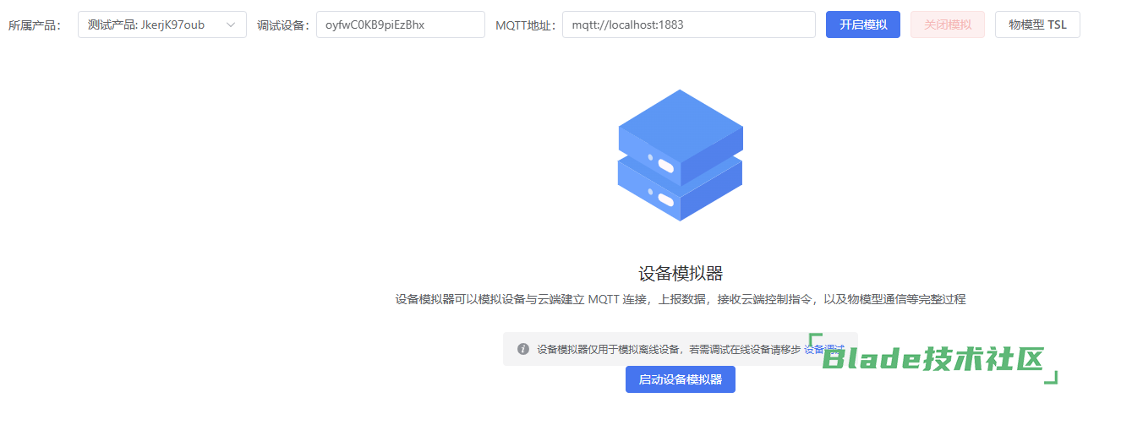Click the 设备模拟器 heading text
The width and height of the screenshot is (1132, 436).
coord(681,273)
